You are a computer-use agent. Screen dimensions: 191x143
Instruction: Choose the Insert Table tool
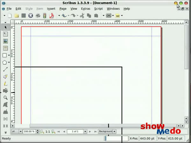click(5, 48)
